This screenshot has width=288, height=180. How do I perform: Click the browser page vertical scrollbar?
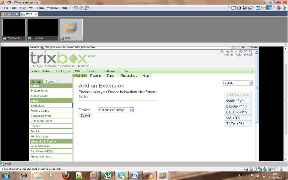257,88
